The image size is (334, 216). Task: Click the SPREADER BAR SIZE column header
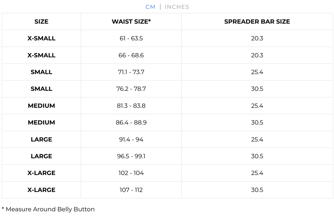257,22
